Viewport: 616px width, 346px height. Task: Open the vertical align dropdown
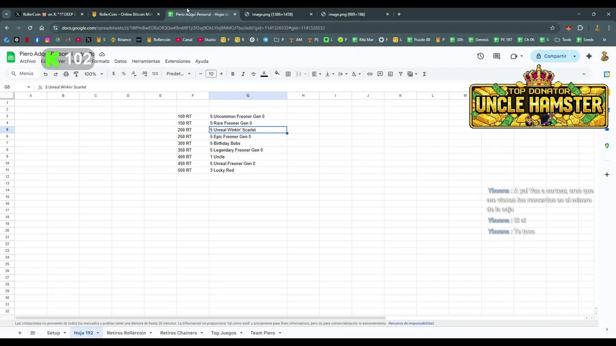330,74
